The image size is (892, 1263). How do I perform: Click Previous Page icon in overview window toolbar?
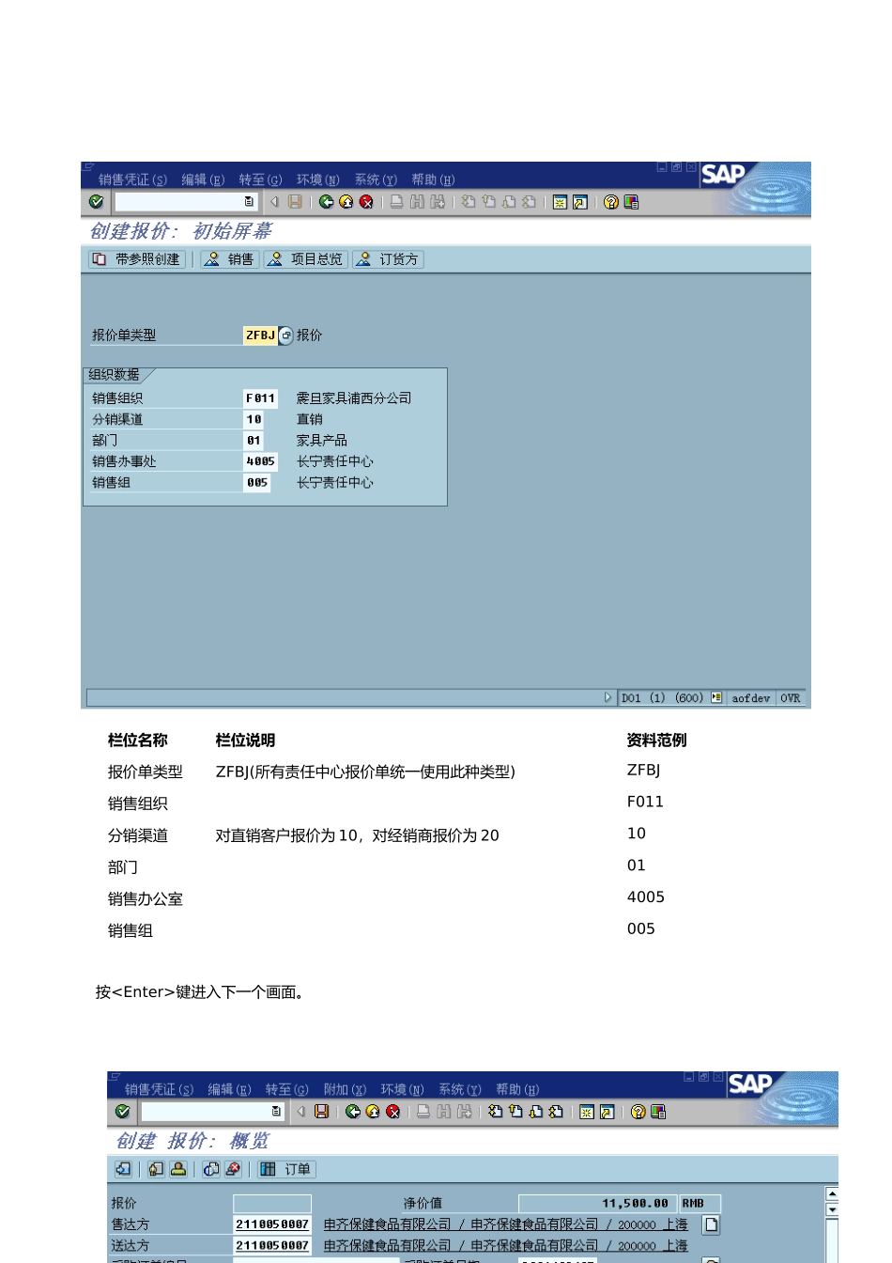[515, 1112]
